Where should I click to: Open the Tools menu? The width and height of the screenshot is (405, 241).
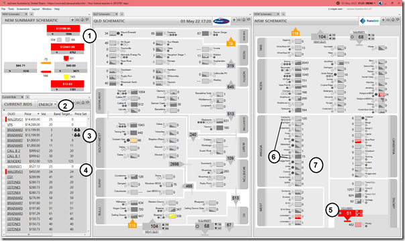11,9
